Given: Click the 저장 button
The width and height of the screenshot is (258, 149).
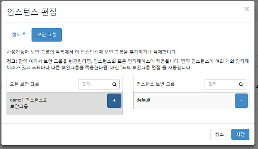Looking at the screenshot, I should (x=240, y=134).
